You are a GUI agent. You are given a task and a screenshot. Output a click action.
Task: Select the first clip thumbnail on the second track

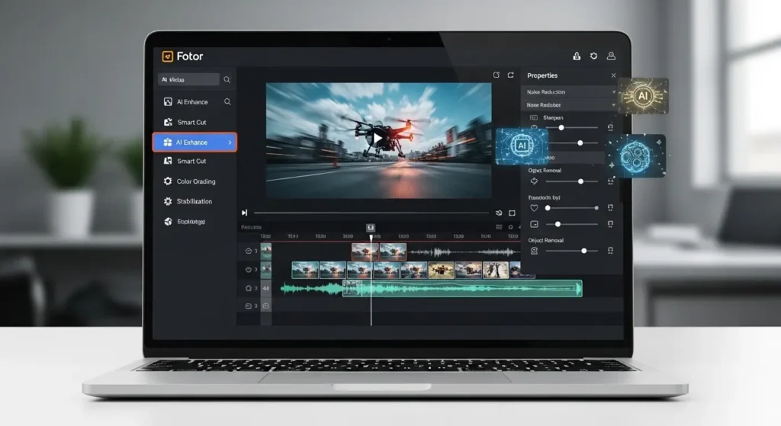305,270
